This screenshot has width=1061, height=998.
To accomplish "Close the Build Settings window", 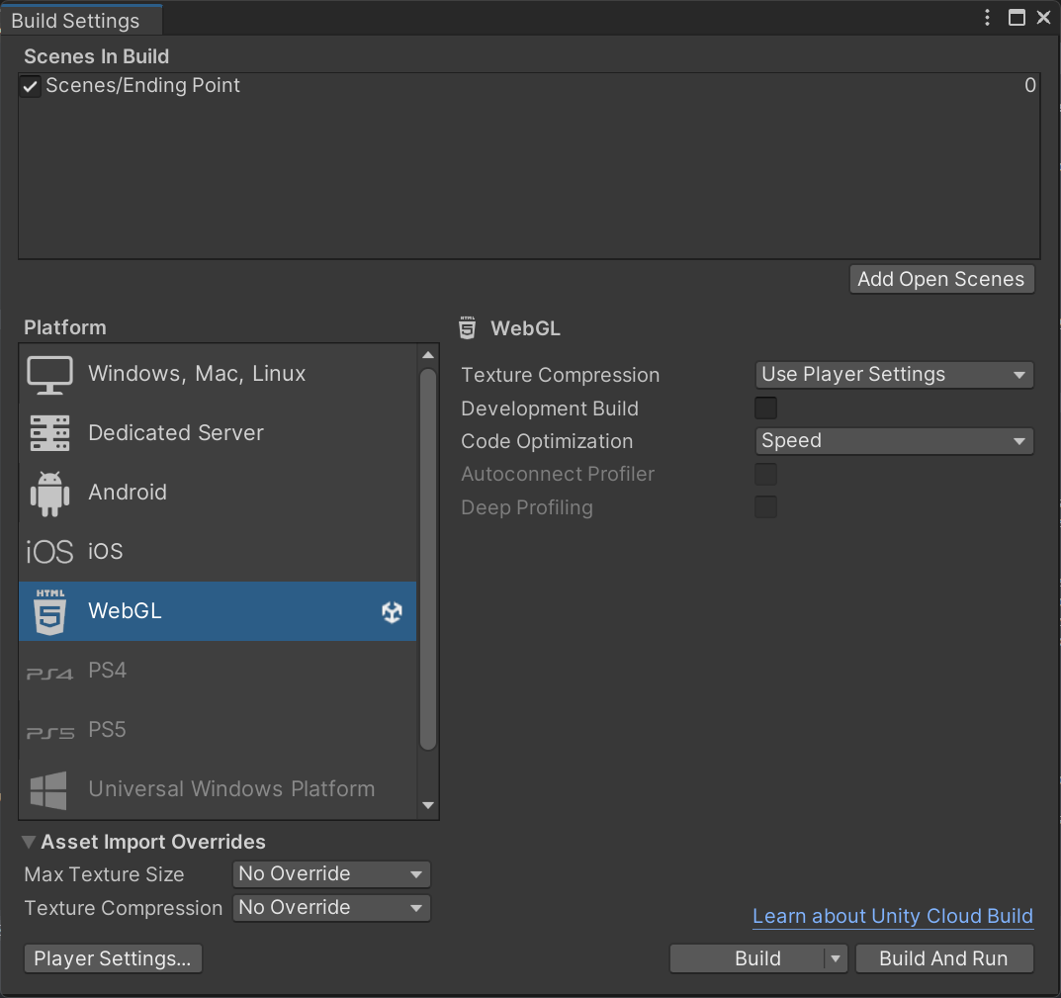I will pyautogui.click(x=1043, y=18).
